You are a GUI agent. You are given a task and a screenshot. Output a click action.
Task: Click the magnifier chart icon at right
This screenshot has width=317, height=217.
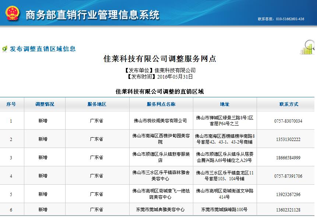[308, 47]
